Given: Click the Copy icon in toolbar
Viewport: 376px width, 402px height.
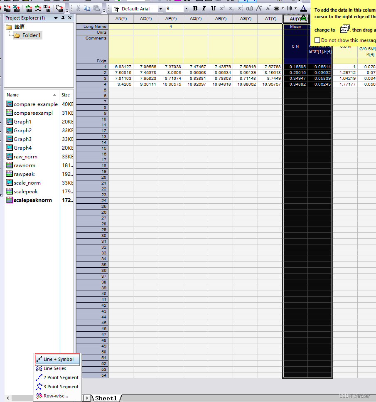Looking at the screenshot, I should [x=87, y=8].
